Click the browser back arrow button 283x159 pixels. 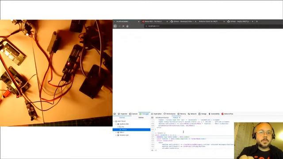[115, 26]
